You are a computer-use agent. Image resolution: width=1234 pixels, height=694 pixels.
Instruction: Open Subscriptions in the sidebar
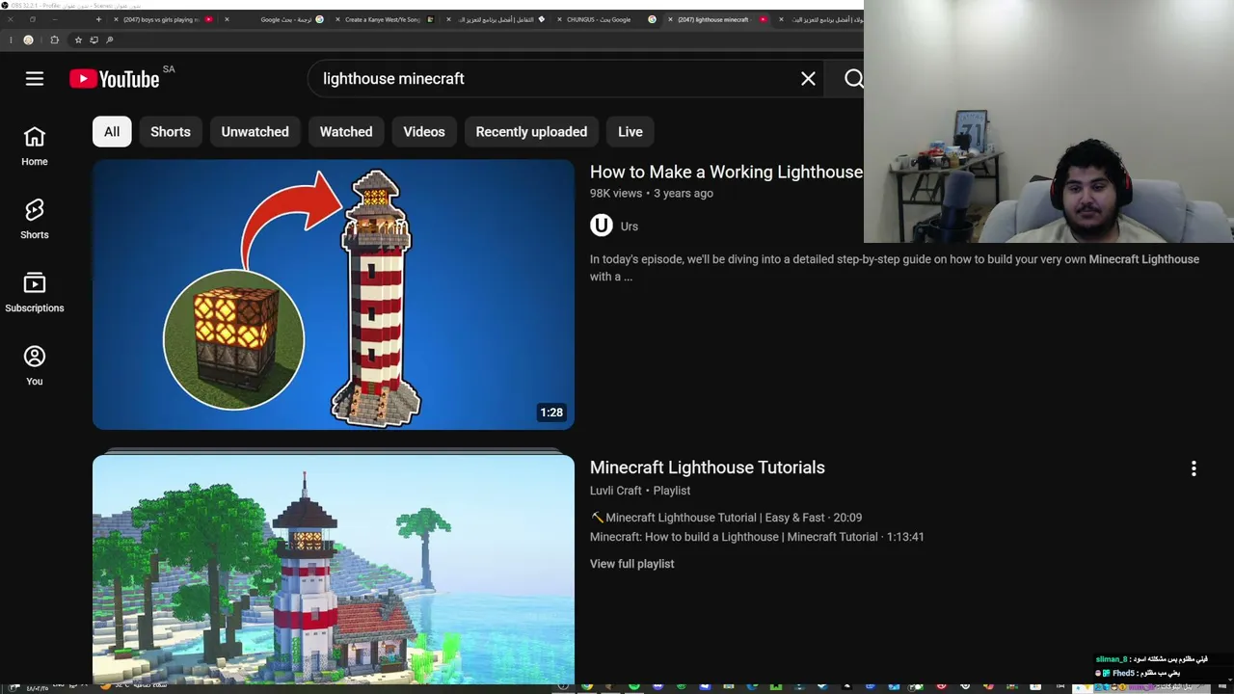pyautogui.click(x=35, y=293)
